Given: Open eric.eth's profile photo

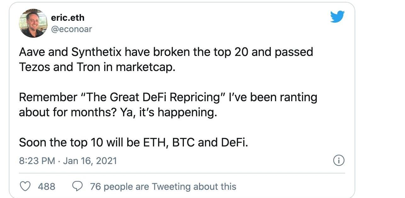Looking at the screenshot, I should coord(33,23).
